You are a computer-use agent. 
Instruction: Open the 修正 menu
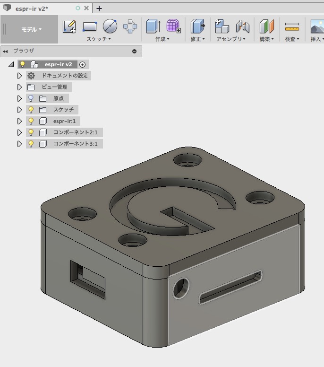tap(197, 39)
